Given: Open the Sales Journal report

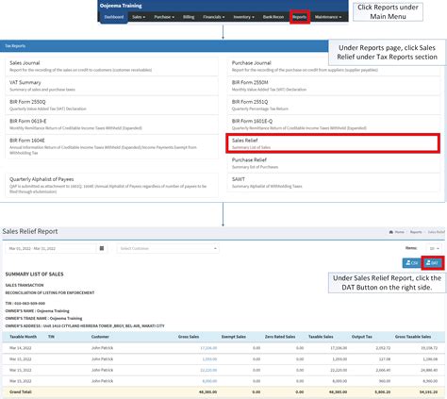Looking at the screenshot, I should pyautogui.click(x=112, y=66).
